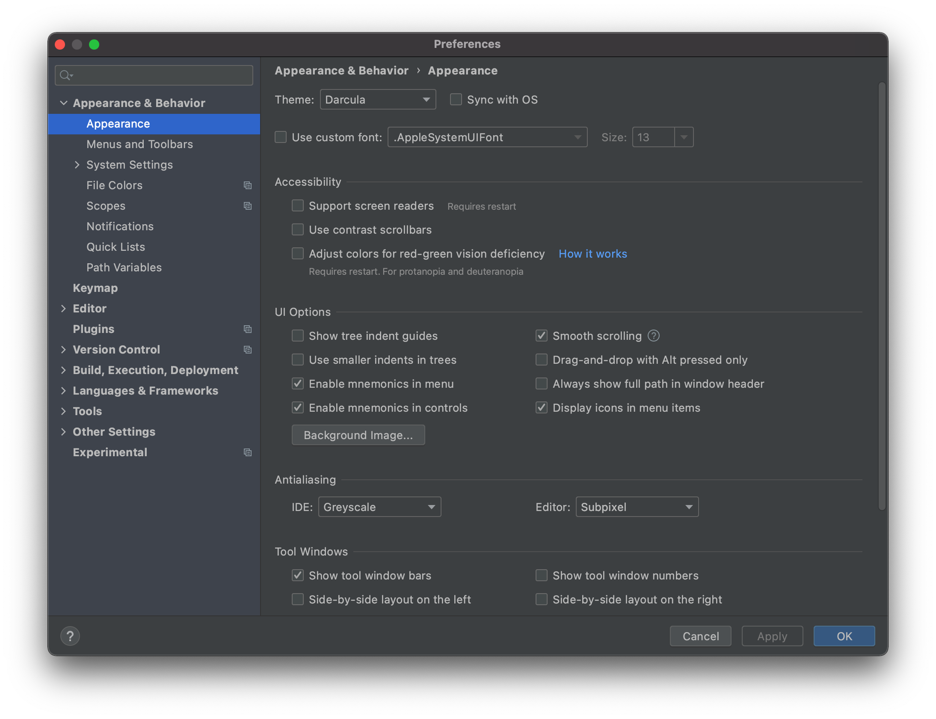
Task: Open Menus and Toolbars settings
Action: (x=139, y=143)
